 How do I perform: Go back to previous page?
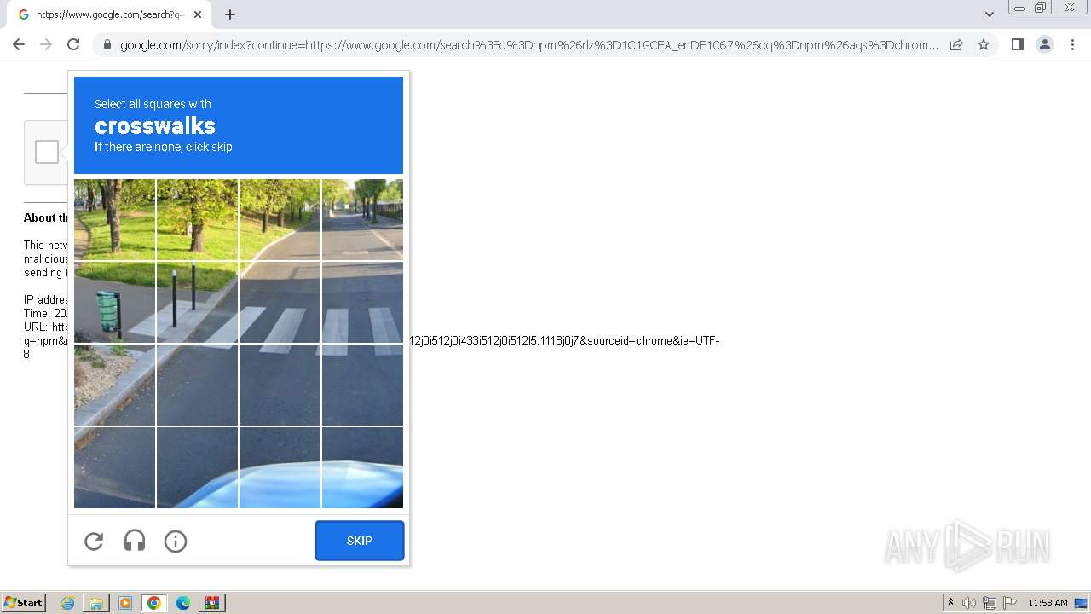(x=19, y=44)
